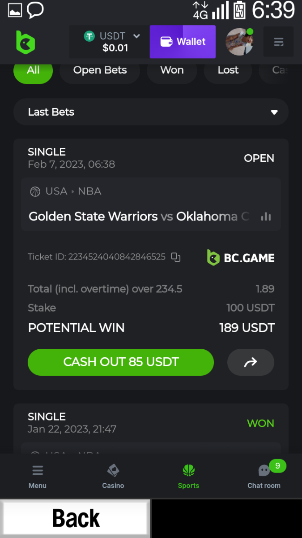Share the bet using the arrow button
302x538 pixels.
[x=251, y=362]
